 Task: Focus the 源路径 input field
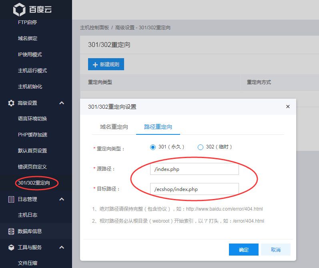click(194, 169)
